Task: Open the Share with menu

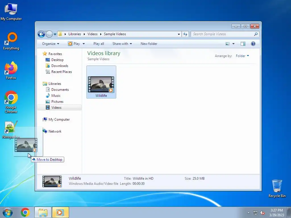Action: 122,44
